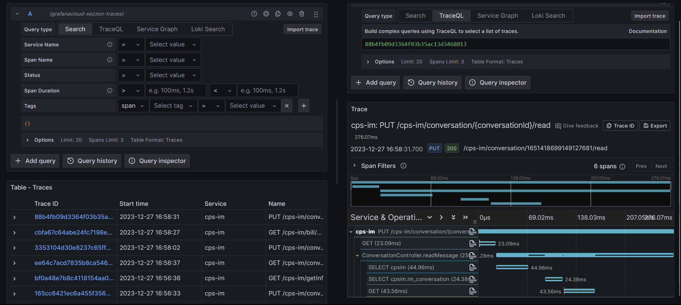Viewport: 681px width, 305px height.
Task: Click the Export button for the trace
Action: click(655, 126)
